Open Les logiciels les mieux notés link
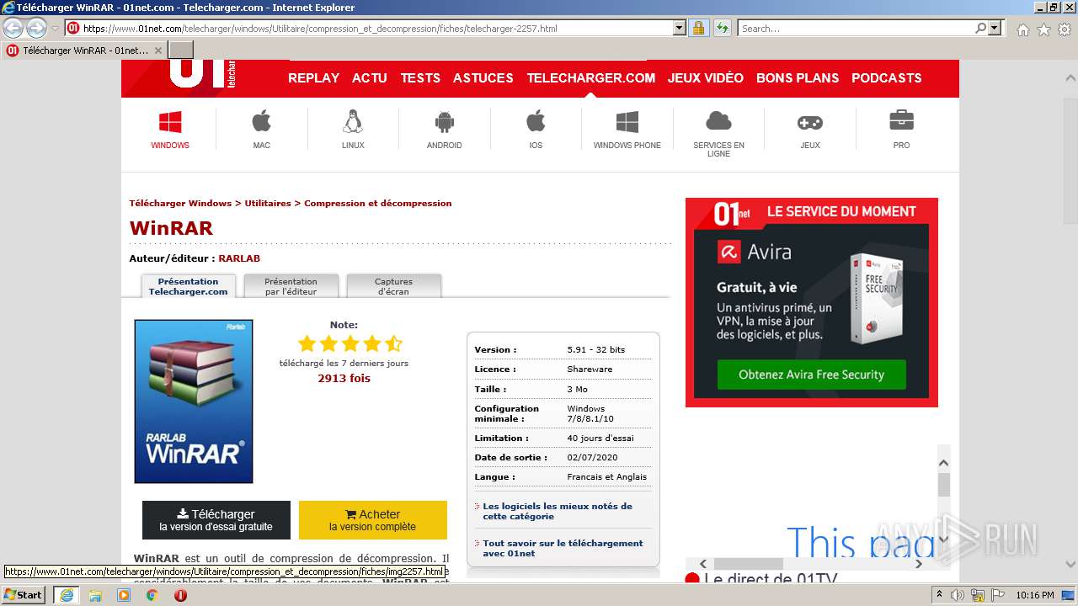 click(557, 511)
